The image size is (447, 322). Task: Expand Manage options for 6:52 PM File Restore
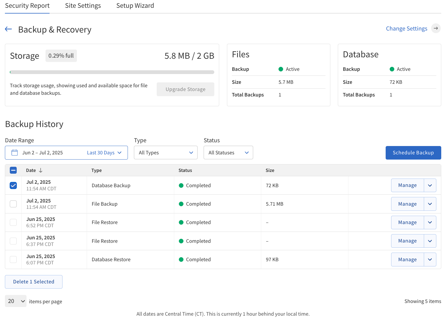tap(430, 222)
